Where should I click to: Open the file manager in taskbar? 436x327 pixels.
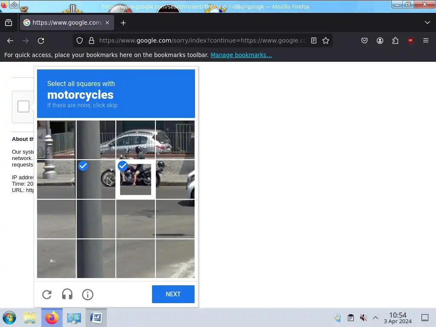(30, 318)
